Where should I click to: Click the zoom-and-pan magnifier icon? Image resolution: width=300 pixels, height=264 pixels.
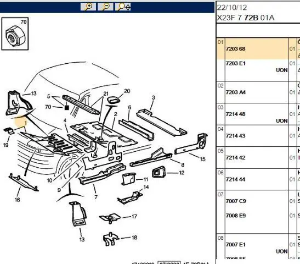click(x=123, y=7)
